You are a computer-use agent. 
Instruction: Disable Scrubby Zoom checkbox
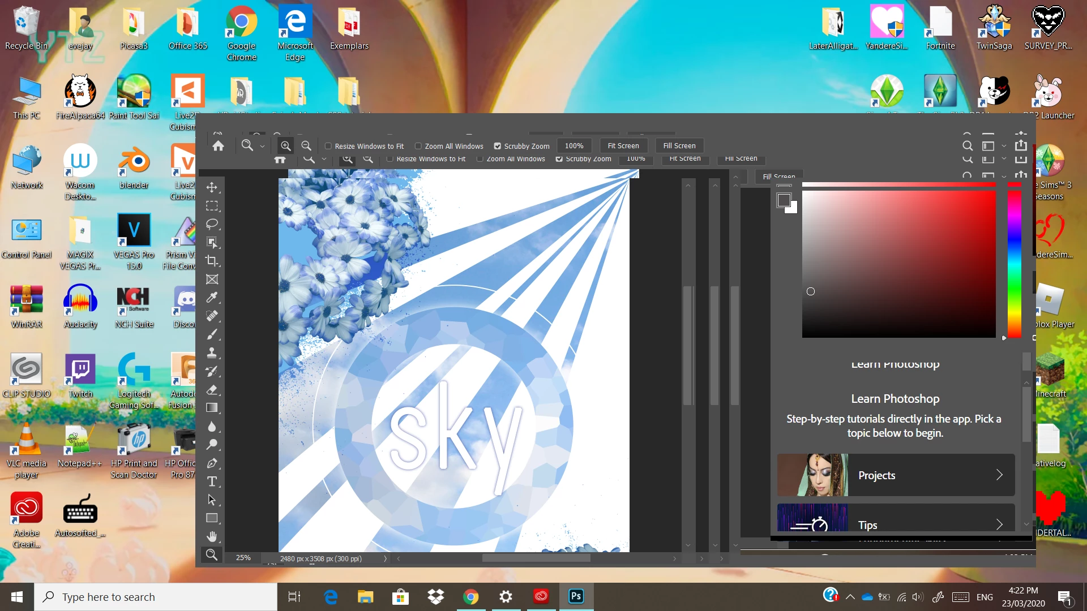[497, 146]
